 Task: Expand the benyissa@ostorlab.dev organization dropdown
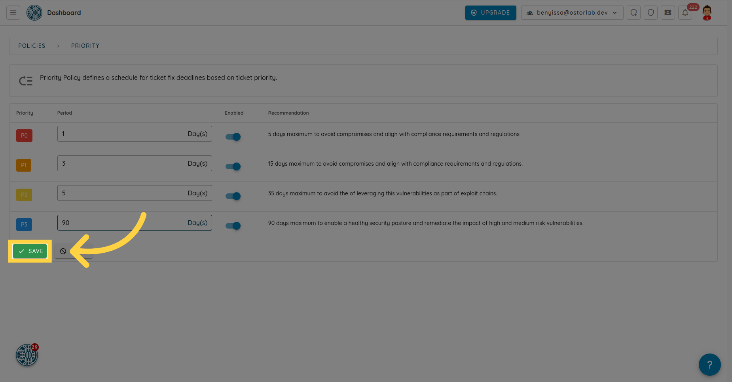(x=572, y=13)
